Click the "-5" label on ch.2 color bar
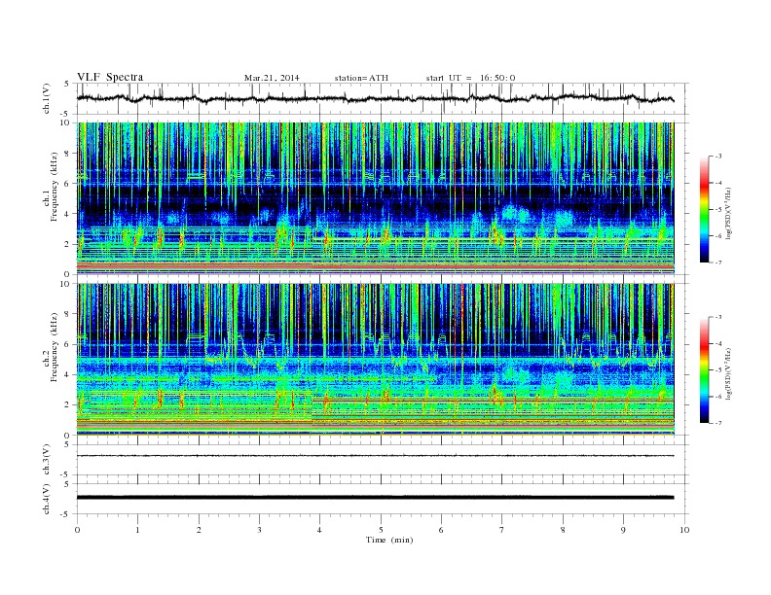Image resolution: width=771 pixels, height=595 pixels. [718, 370]
